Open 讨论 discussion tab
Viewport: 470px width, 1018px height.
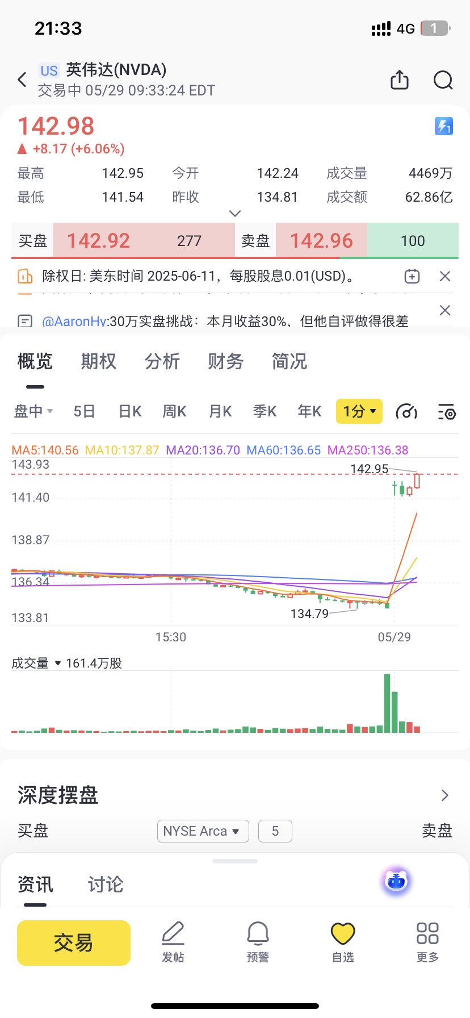pyautogui.click(x=106, y=885)
